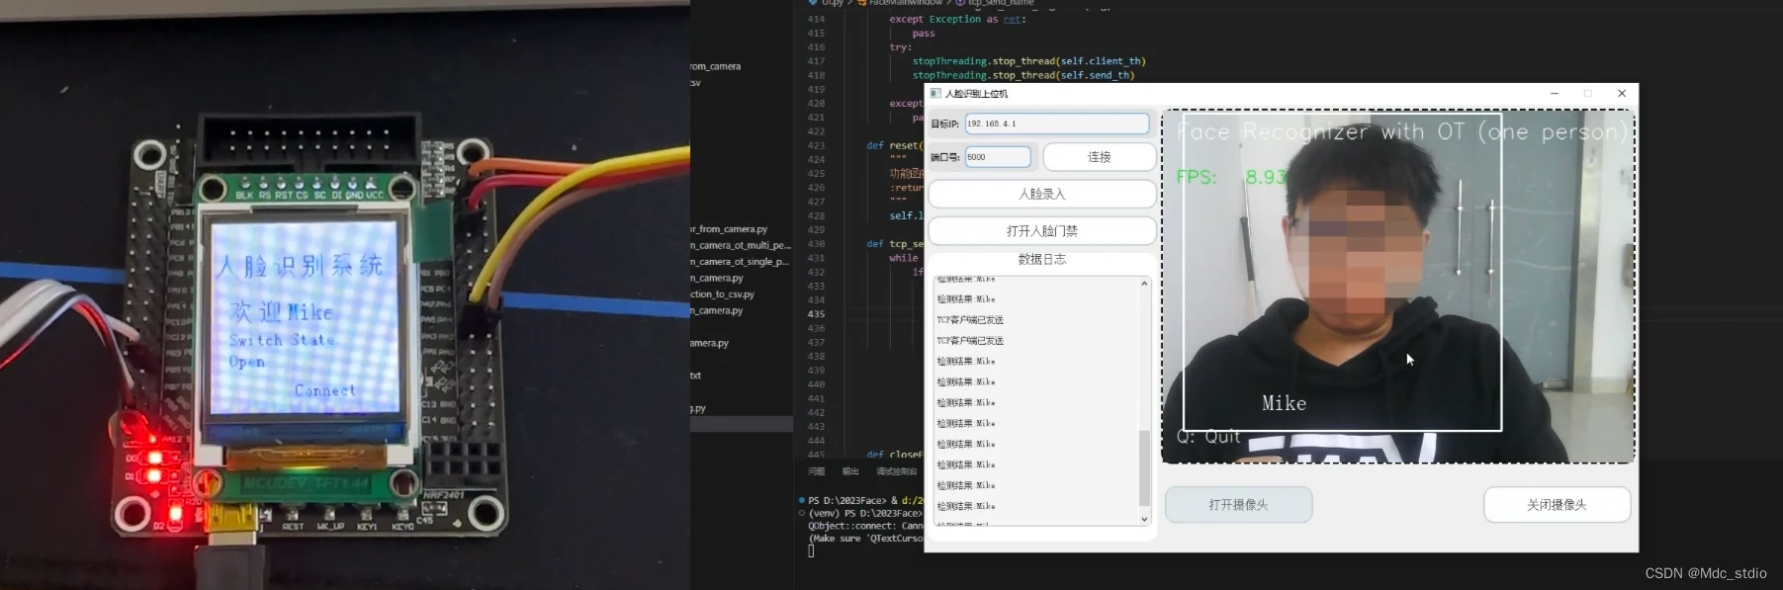Switch to the 调试控制台 panel tab
Viewport: 1783px width, 590px height.
coord(897,471)
